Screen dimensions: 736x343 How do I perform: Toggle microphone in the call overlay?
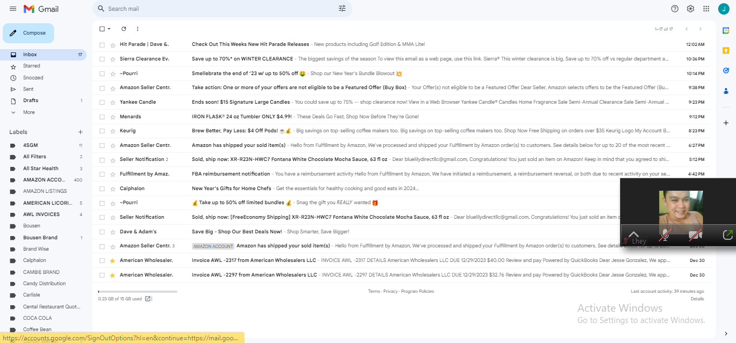(665, 235)
